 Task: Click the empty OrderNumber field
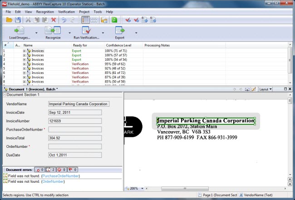(75, 146)
